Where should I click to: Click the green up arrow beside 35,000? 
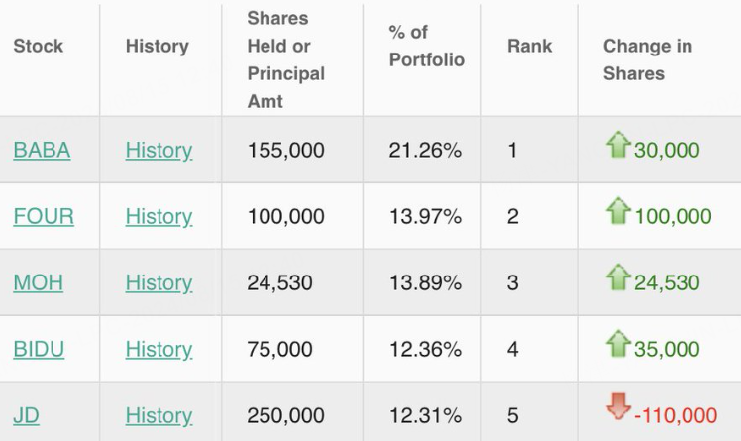618,344
